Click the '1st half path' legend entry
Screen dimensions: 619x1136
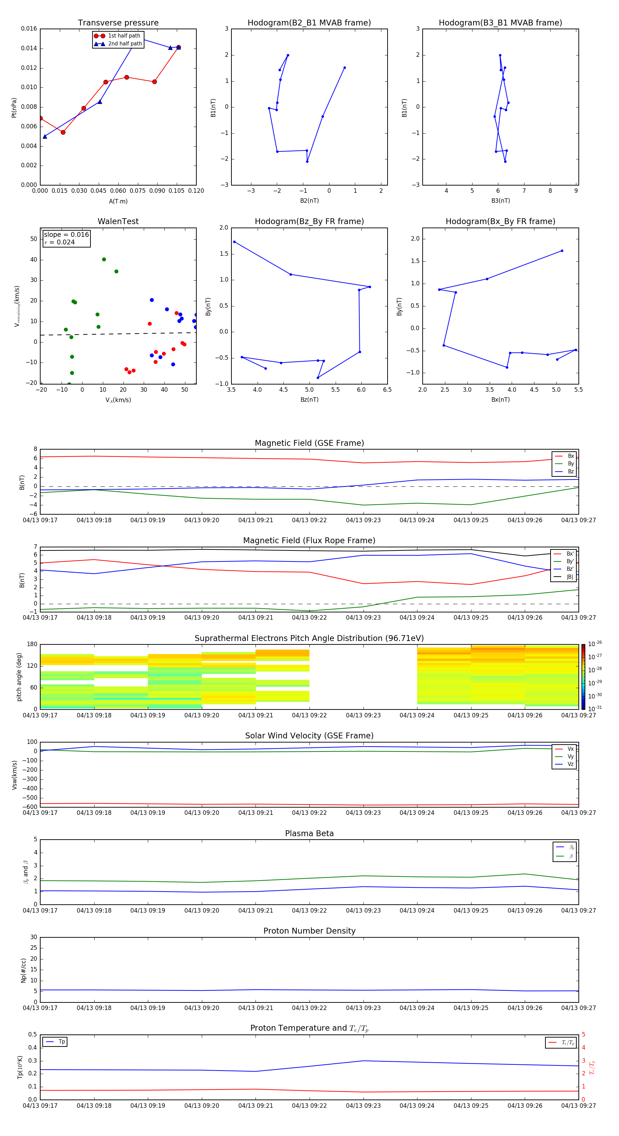point(117,36)
